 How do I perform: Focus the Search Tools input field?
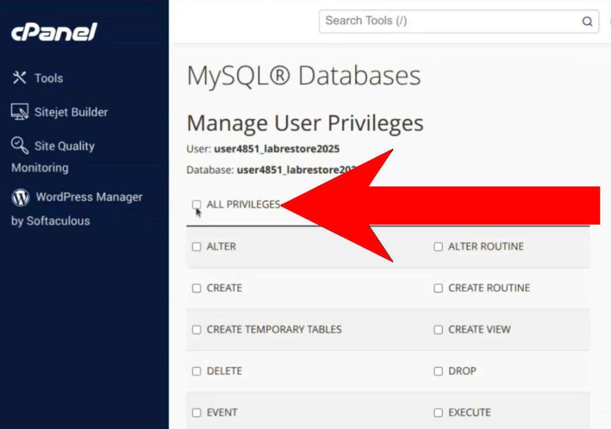click(x=459, y=21)
